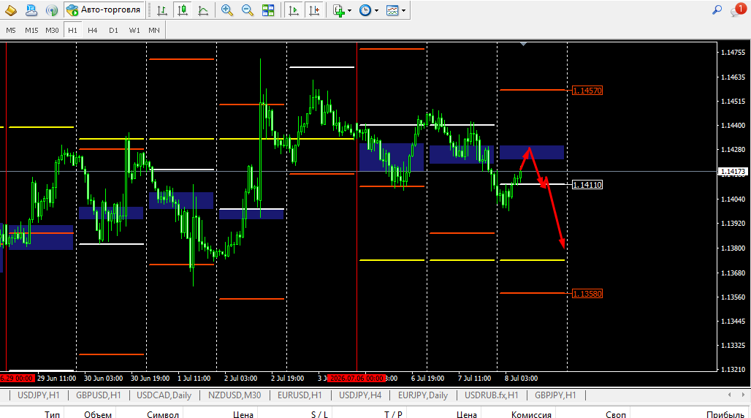Image resolution: width=751 pixels, height=418 pixels.
Task: Switch chart to Japanese candlesticks
Action: coord(183,10)
